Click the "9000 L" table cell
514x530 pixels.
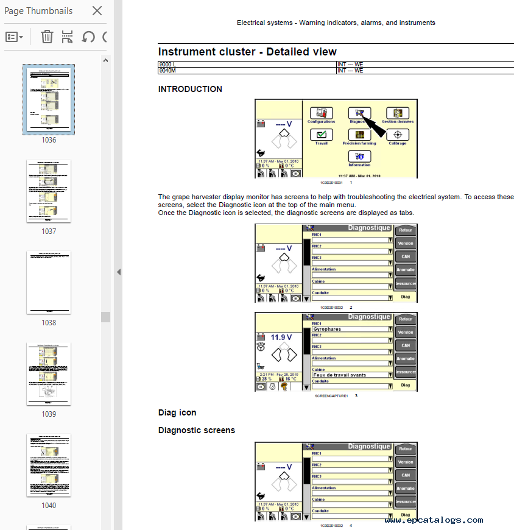point(247,65)
